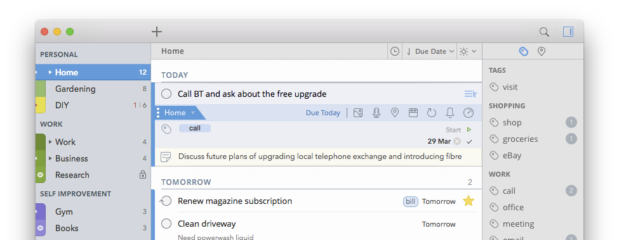
Task: Add a new task with the plus icon
Action: (157, 32)
